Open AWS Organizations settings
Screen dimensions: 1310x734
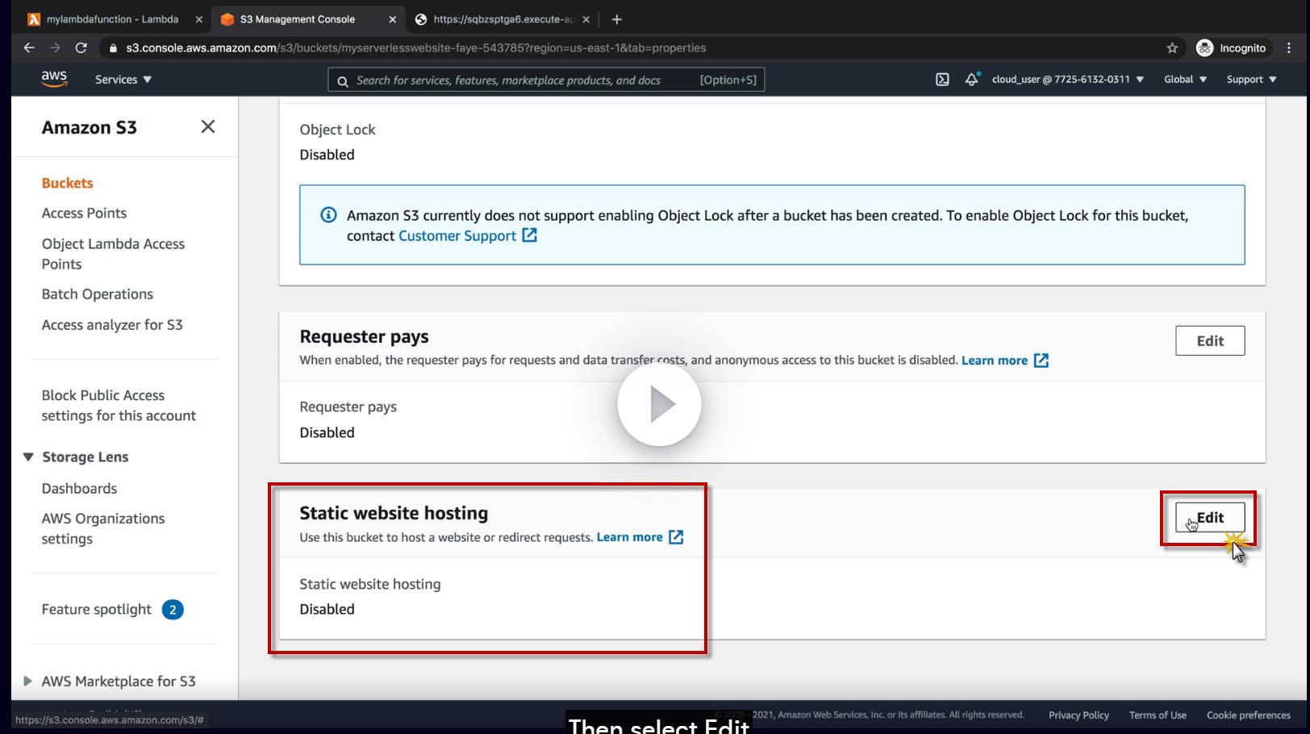click(x=103, y=528)
